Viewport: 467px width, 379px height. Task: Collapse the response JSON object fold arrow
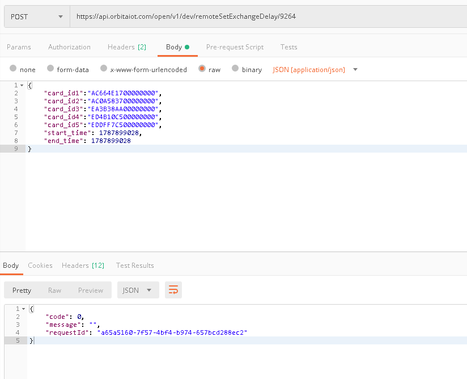point(24,309)
